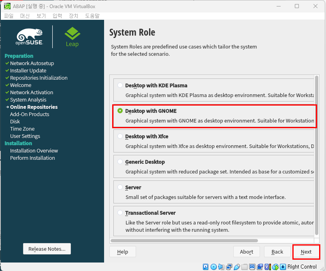This screenshot has height=271, width=326.
Task: Click the hard disk activity icon in status bar
Action: [x=205, y=267]
